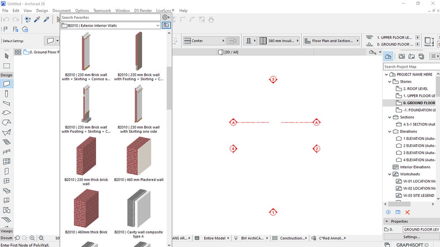Image resolution: width=440 pixels, height=247 pixels.
Task: Open the Document menu
Action: click(62, 11)
